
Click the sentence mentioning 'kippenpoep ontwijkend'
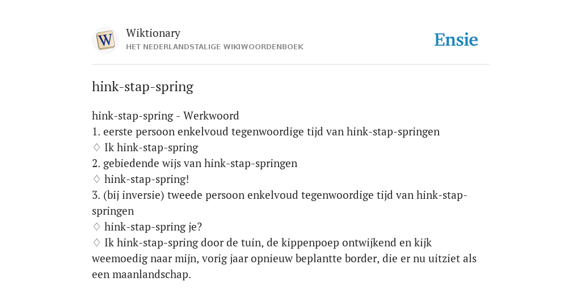(284, 258)
